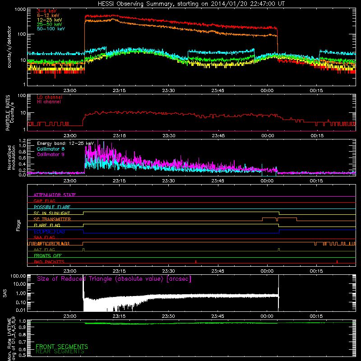Screen dimensions: 361x361
Task: Click the ECLIPSE FLAG label
Action: pyautogui.click(x=49, y=231)
